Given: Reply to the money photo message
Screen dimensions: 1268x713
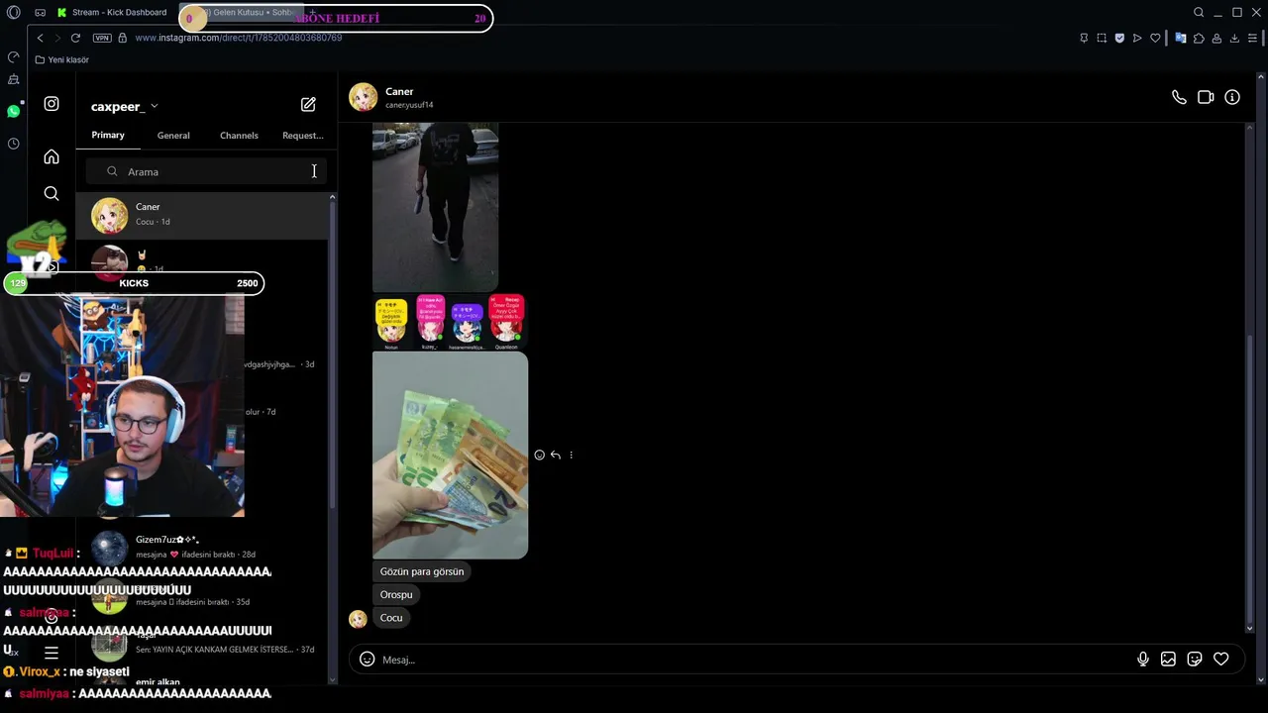Looking at the screenshot, I should [555, 455].
